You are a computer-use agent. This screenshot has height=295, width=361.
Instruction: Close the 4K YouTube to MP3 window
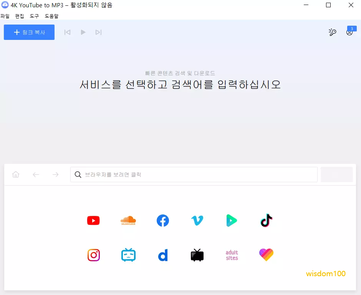pos(351,5)
